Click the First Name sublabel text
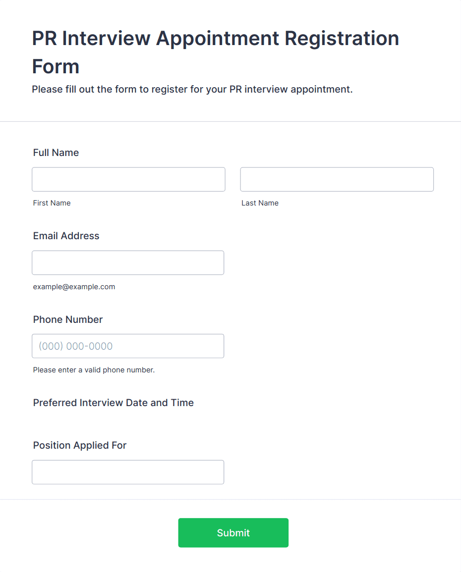The image size is (461, 572). (52, 203)
